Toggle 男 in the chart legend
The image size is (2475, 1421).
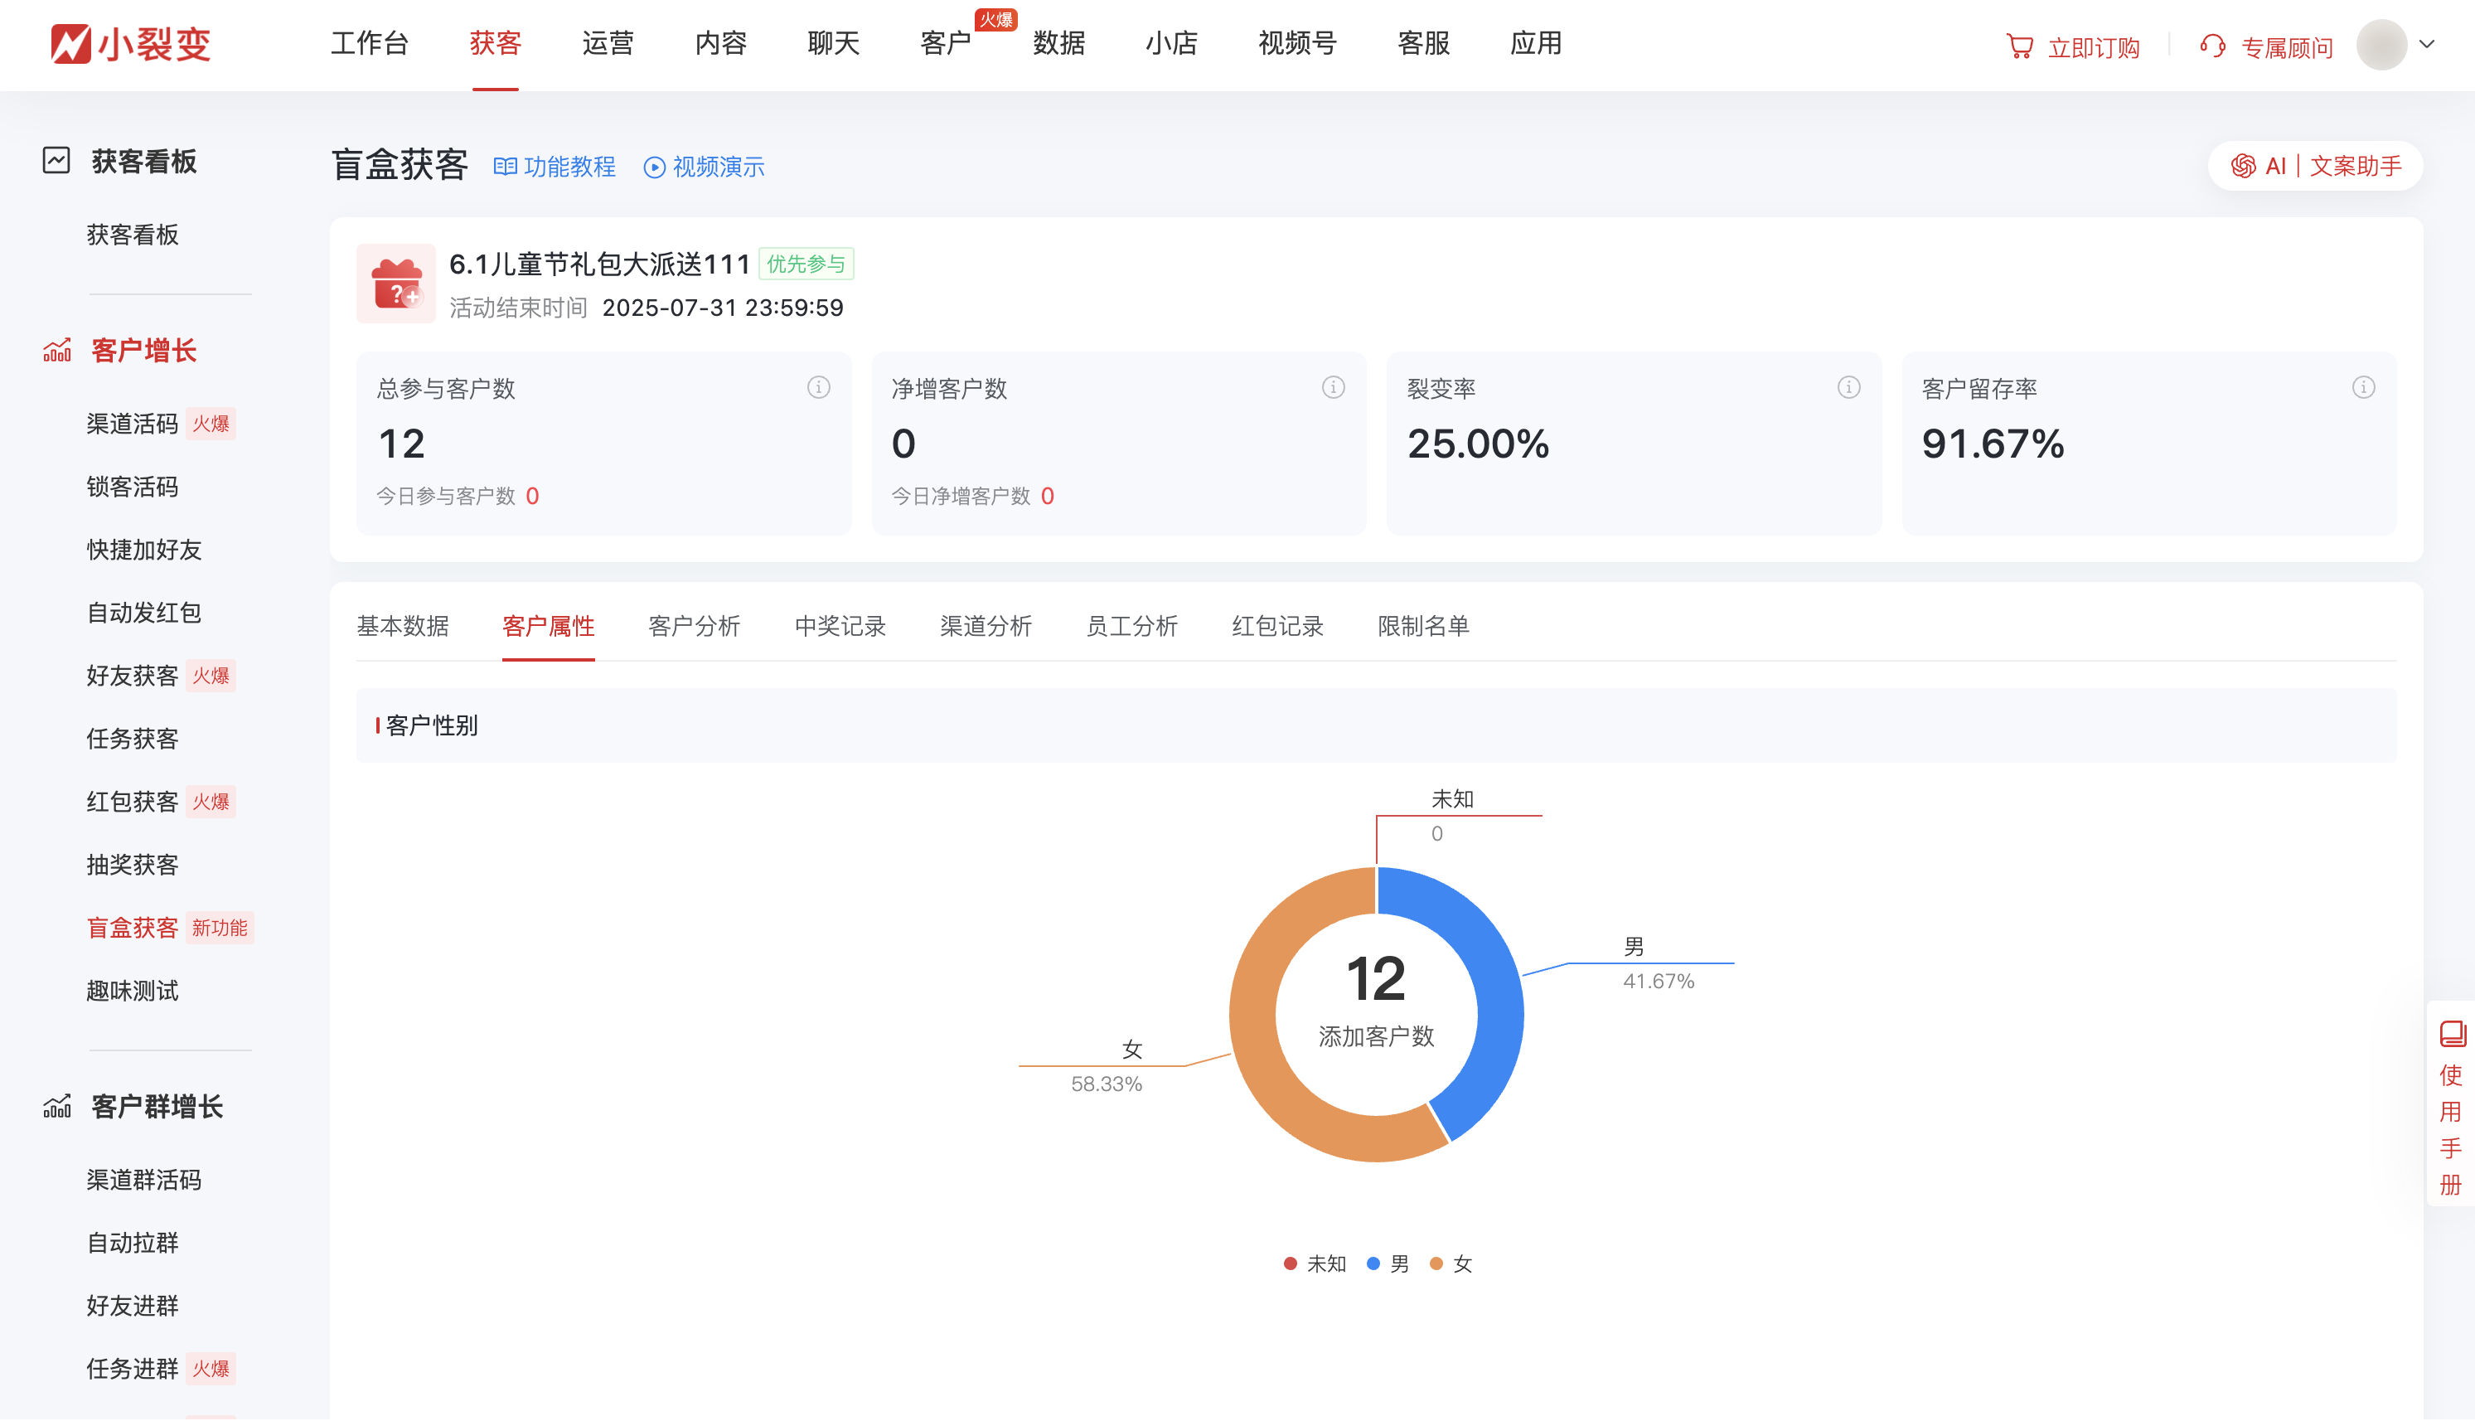coord(1389,1263)
